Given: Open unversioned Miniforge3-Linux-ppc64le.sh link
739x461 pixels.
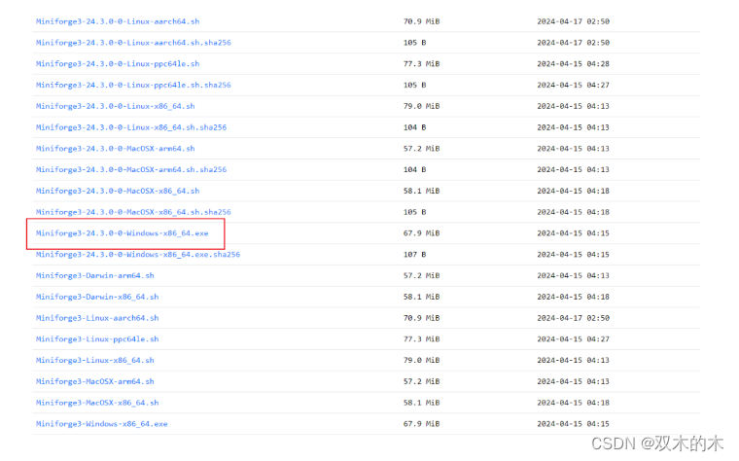Looking at the screenshot, I should click(97, 339).
